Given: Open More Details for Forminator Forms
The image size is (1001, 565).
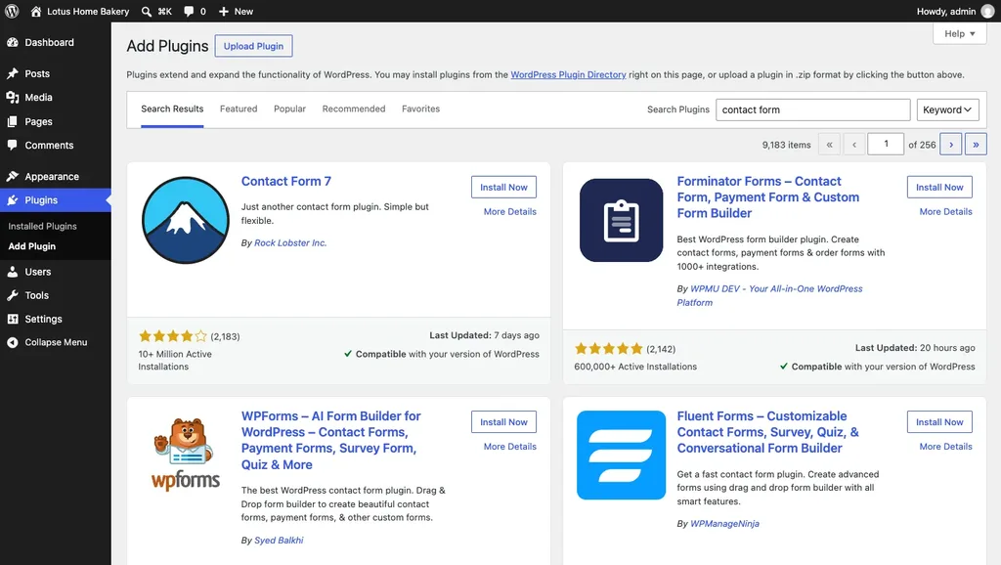Looking at the screenshot, I should (x=945, y=212).
